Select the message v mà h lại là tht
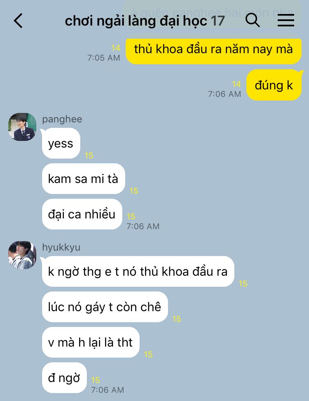The height and width of the screenshot is (401, 309). 91,342
